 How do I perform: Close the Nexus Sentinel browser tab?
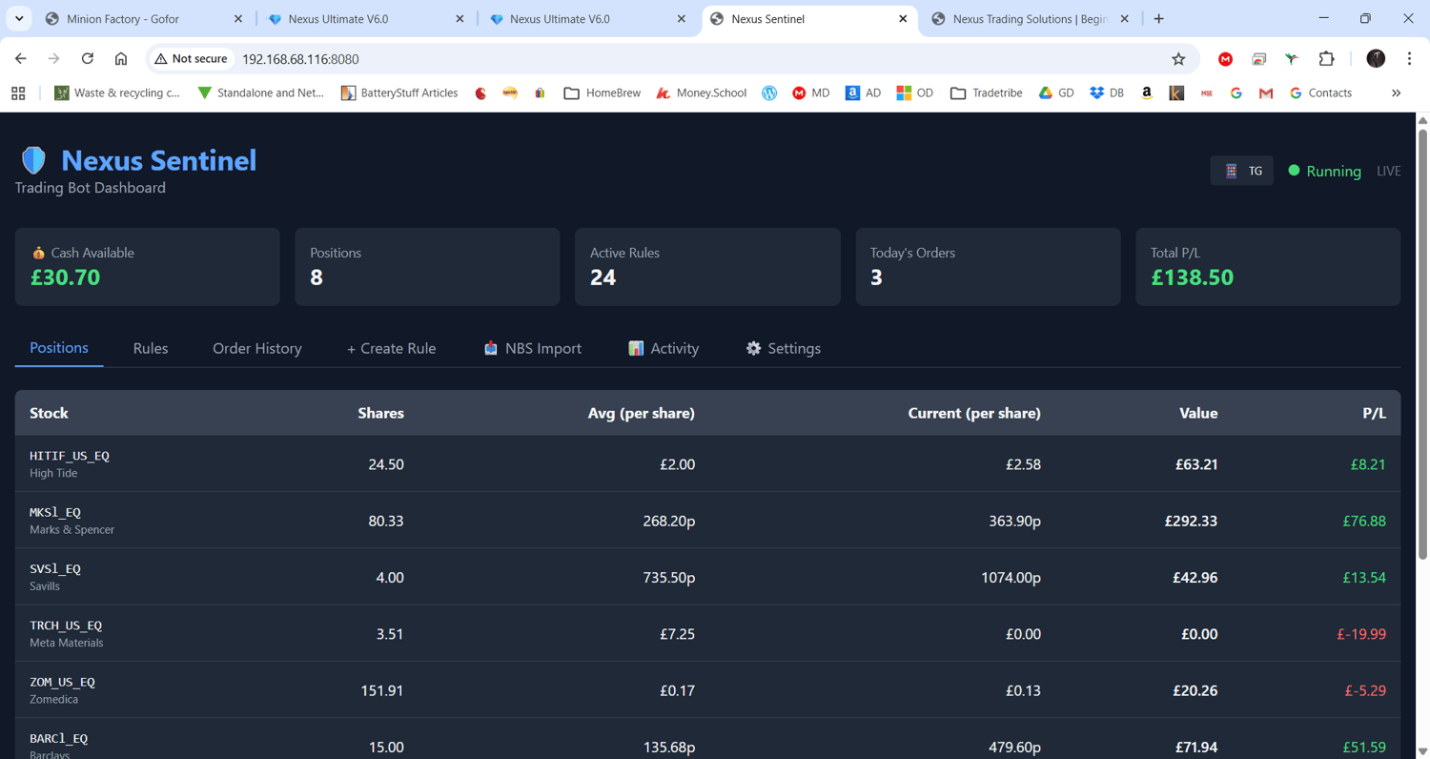(x=903, y=19)
